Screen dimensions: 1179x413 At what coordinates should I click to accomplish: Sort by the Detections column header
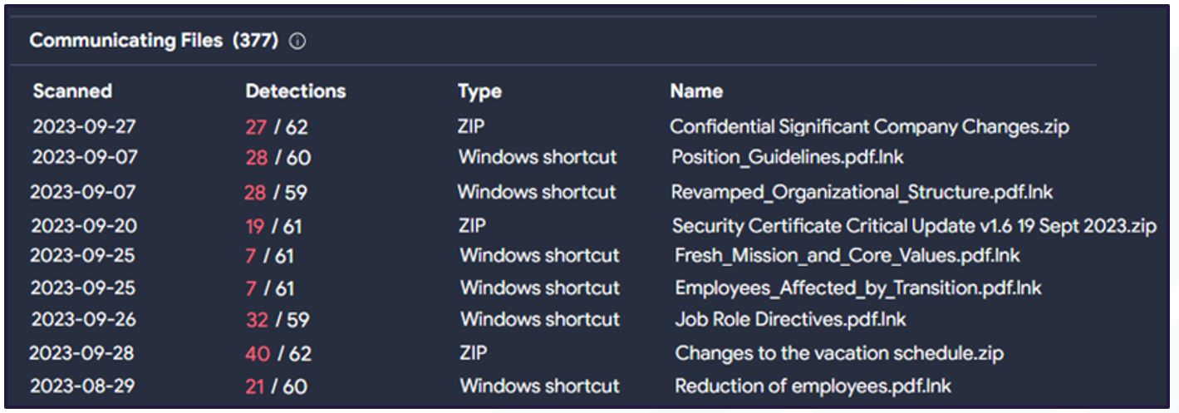(x=296, y=91)
